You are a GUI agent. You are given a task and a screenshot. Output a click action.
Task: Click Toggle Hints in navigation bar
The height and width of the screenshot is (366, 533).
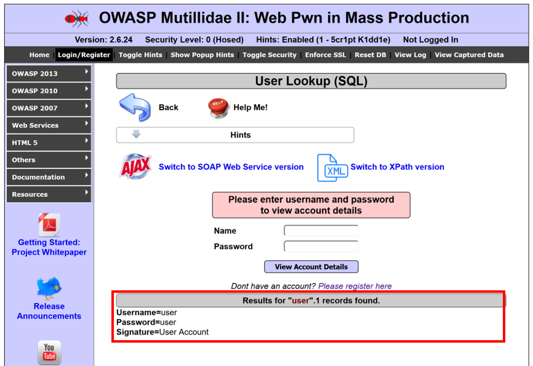point(140,55)
